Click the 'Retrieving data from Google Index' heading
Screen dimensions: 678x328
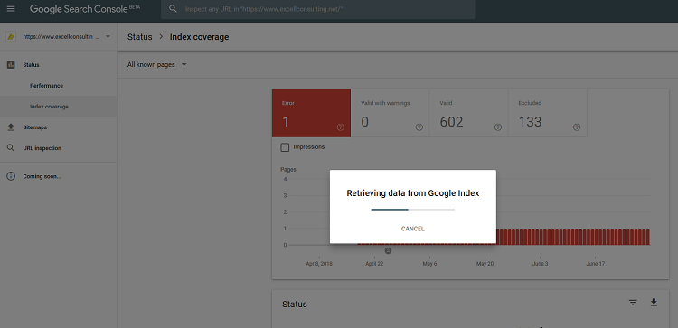pos(413,193)
